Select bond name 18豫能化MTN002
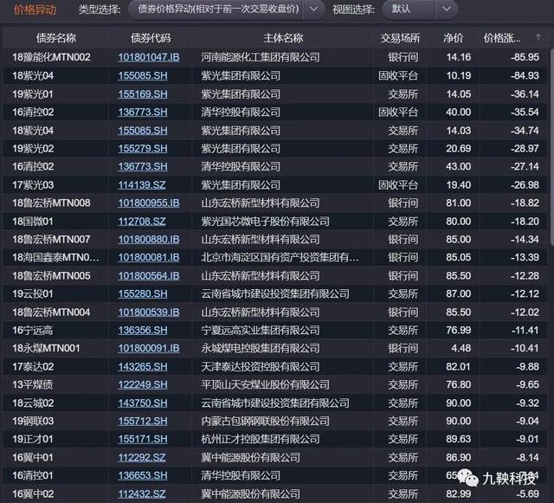554x503 pixels. (51, 57)
